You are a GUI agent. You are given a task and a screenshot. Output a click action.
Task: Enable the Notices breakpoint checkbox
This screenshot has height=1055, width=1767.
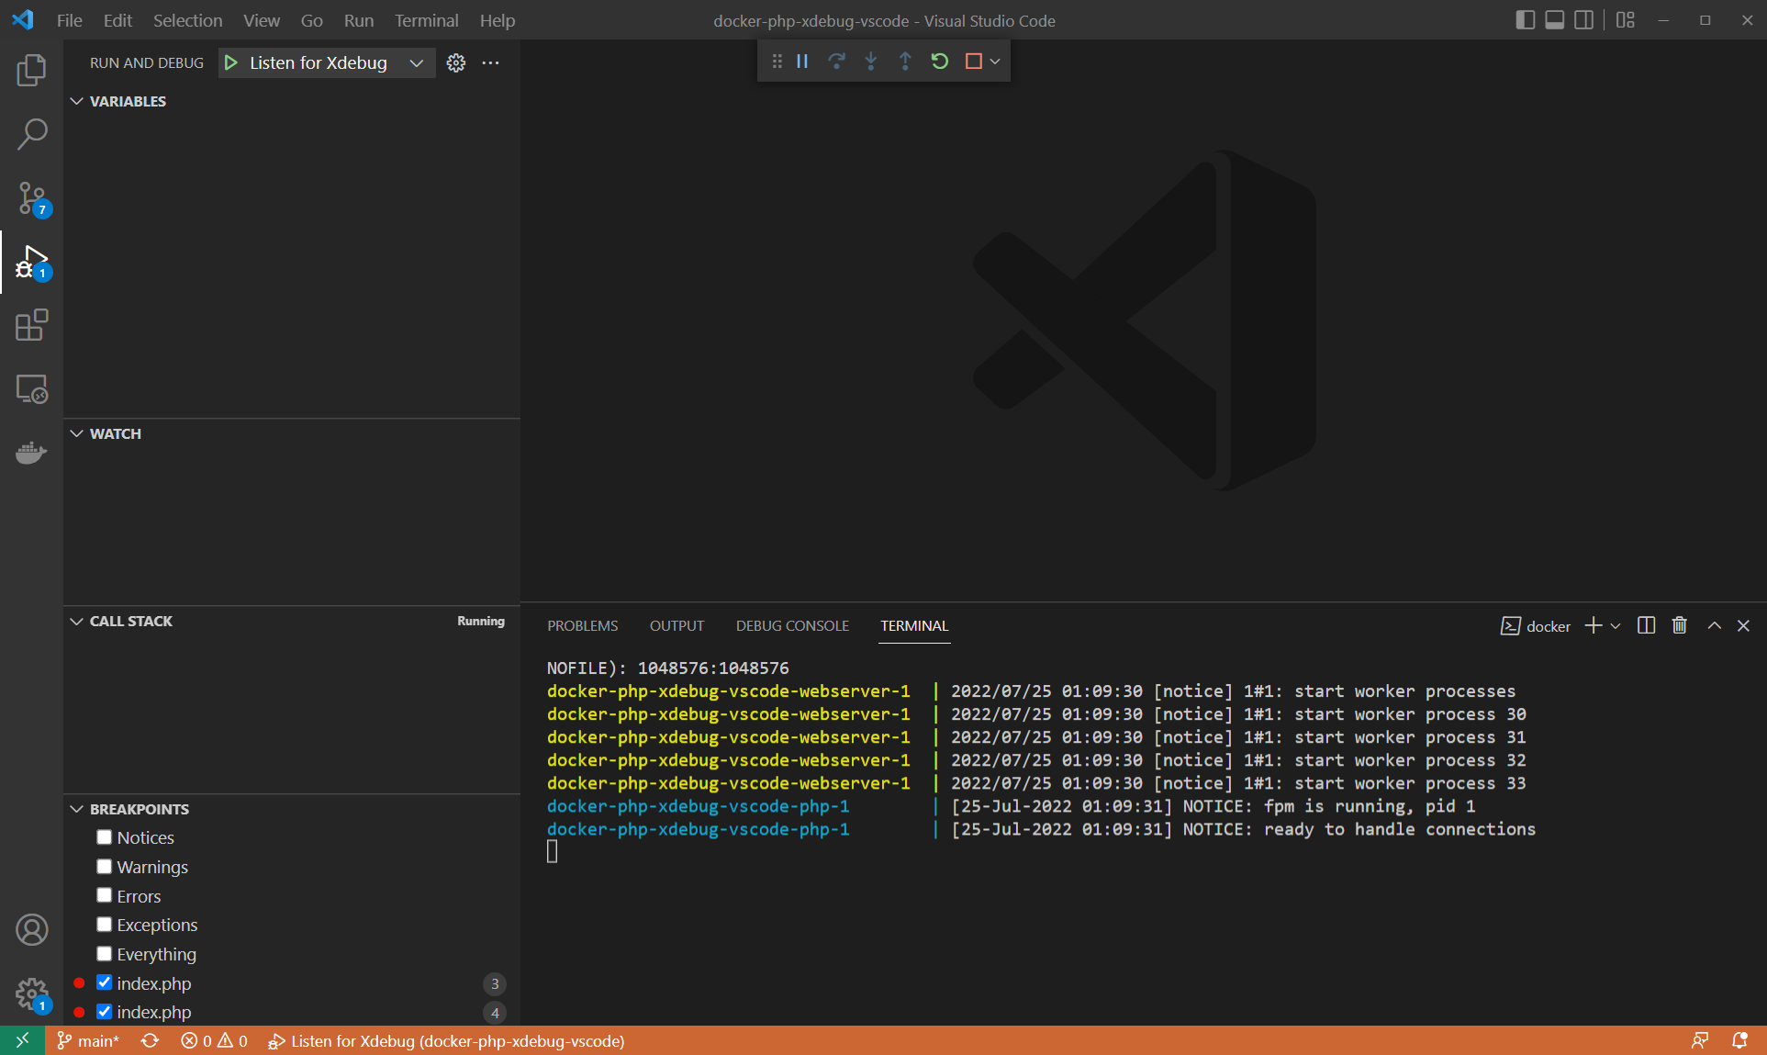(105, 837)
